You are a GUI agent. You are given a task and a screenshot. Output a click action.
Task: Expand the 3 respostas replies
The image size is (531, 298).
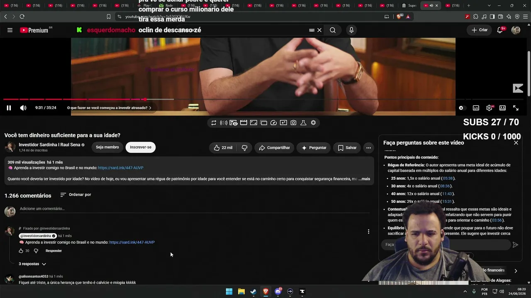pyautogui.click(x=32, y=264)
